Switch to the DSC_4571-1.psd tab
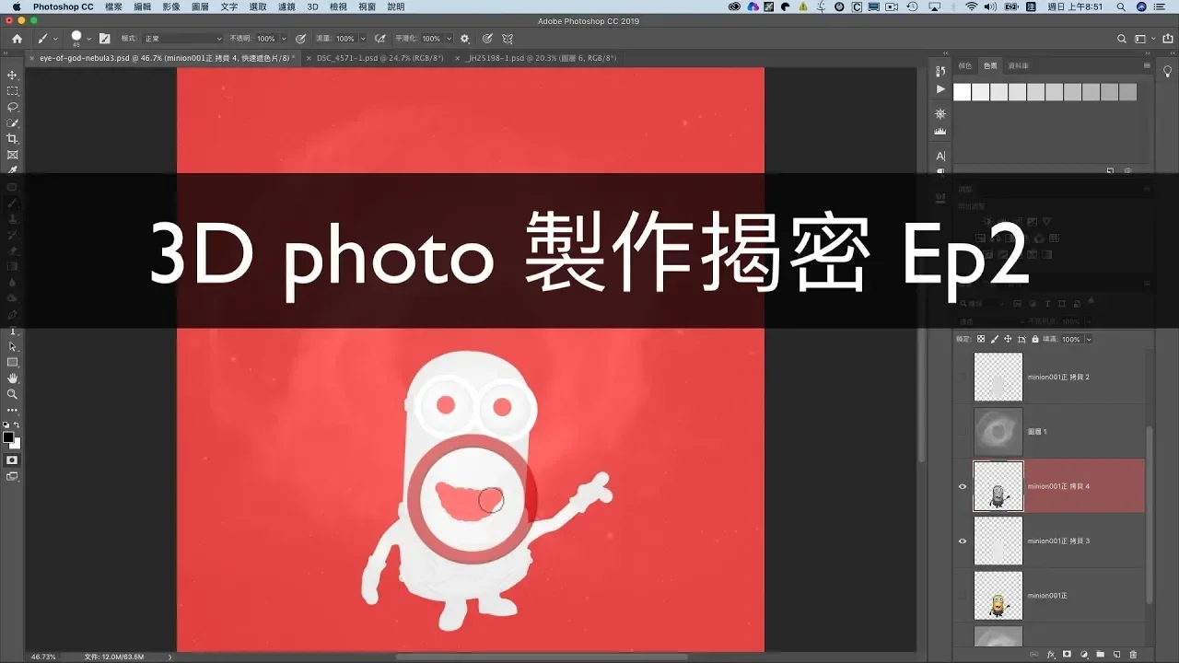 [379, 58]
